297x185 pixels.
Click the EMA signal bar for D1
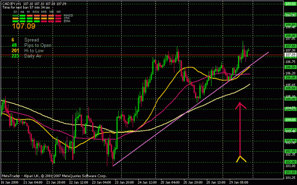15,21
